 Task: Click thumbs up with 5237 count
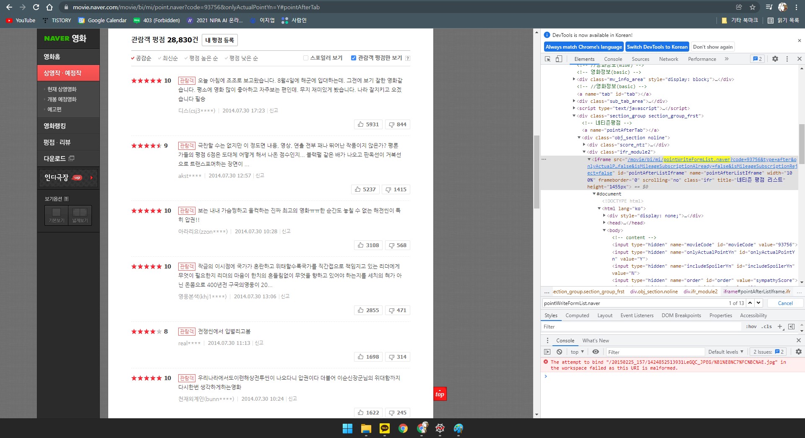(x=365, y=189)
